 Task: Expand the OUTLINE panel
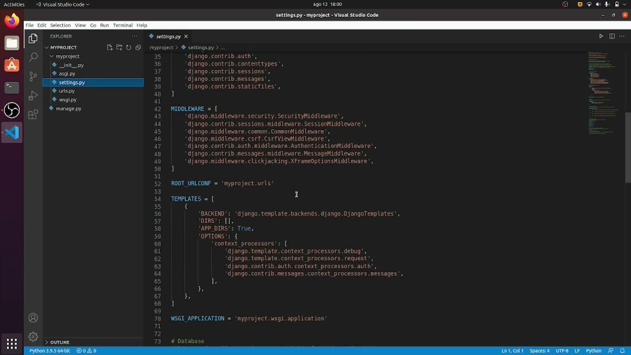point(60,342)
